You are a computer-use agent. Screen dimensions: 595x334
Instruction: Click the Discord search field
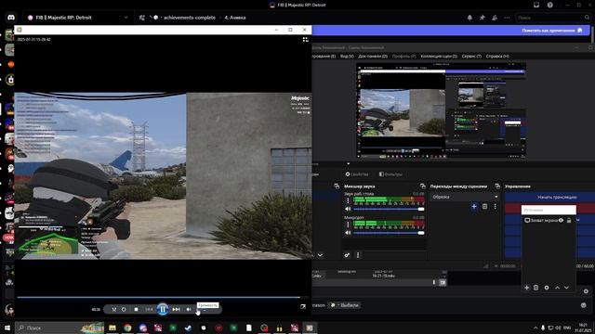[552, 18]
